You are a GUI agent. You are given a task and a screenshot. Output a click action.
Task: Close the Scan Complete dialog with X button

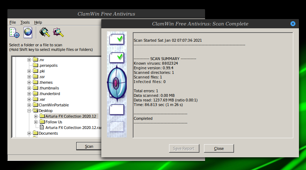(x=293, y=24)
